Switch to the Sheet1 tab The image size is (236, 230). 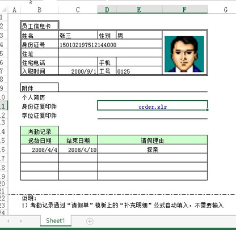tap(56, 220)
